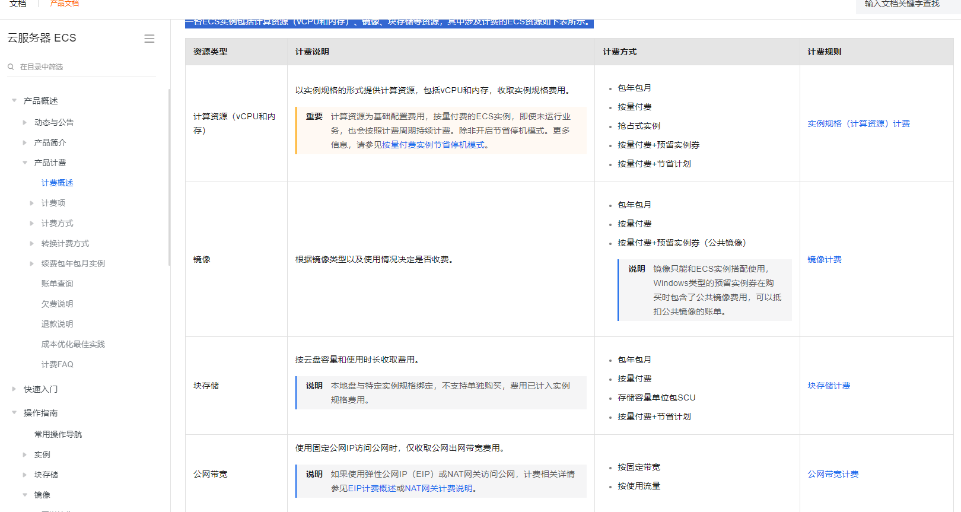The height and width of the screenshot is (512, 961).
Task: Focus the 在目录中筛选 filter input
Action: coord(82,67)
